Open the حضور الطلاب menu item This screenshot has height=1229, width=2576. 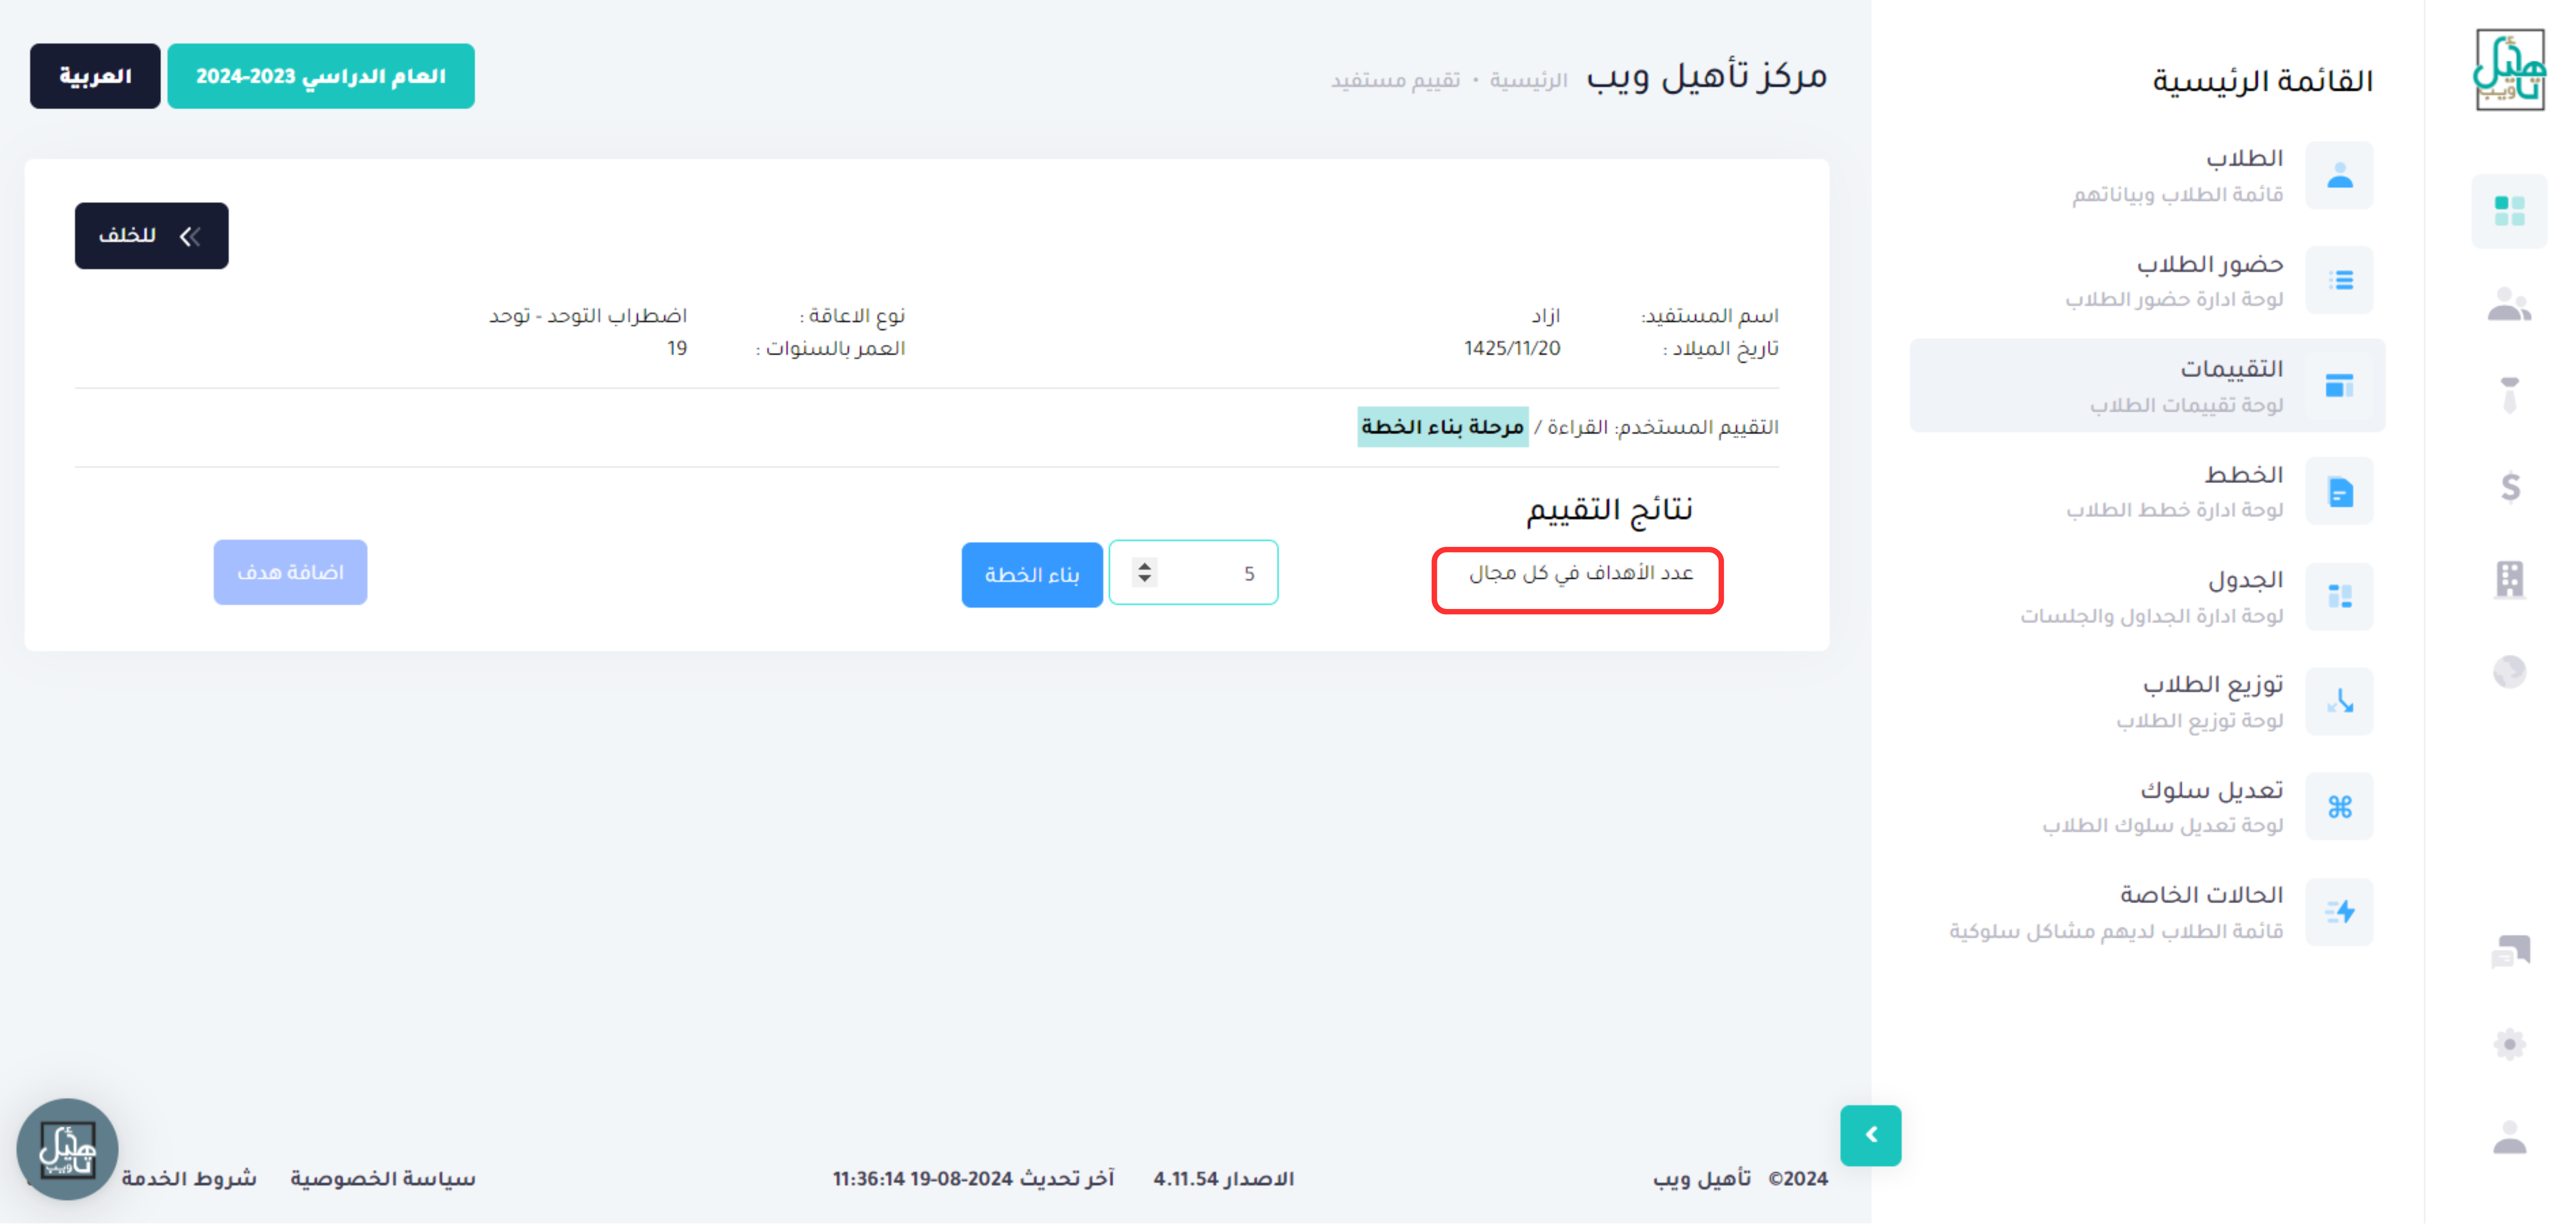coord(2147,281)
